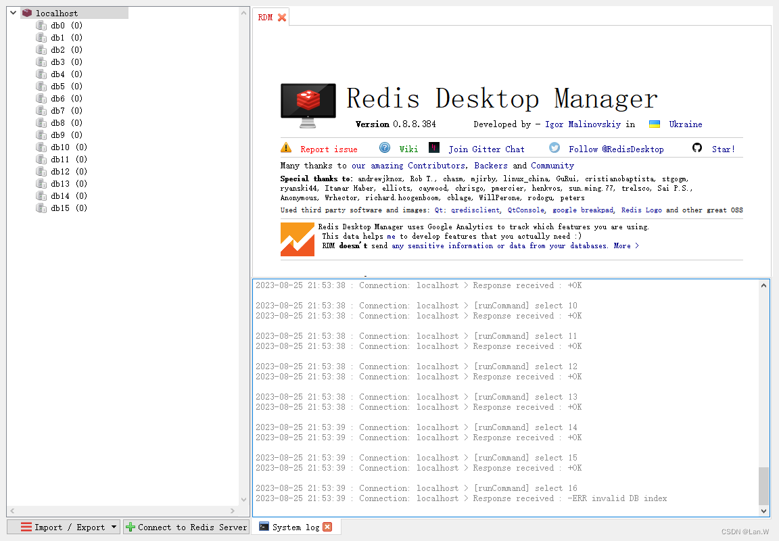Click the '[runCommand] select 13' log line

click(x=417, y=397)
